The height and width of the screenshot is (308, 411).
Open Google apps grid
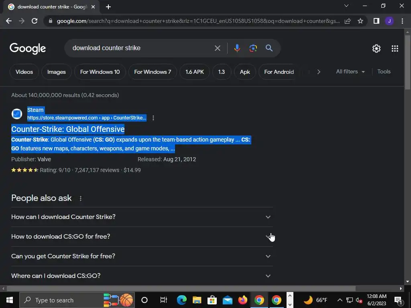click(x=395, y=49)
